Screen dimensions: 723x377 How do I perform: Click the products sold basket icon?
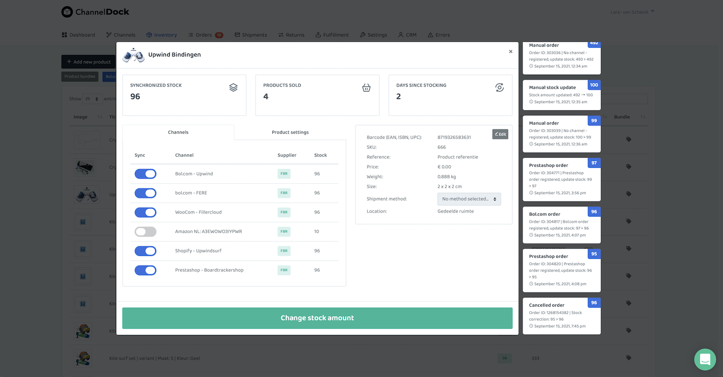pos(366,87)
